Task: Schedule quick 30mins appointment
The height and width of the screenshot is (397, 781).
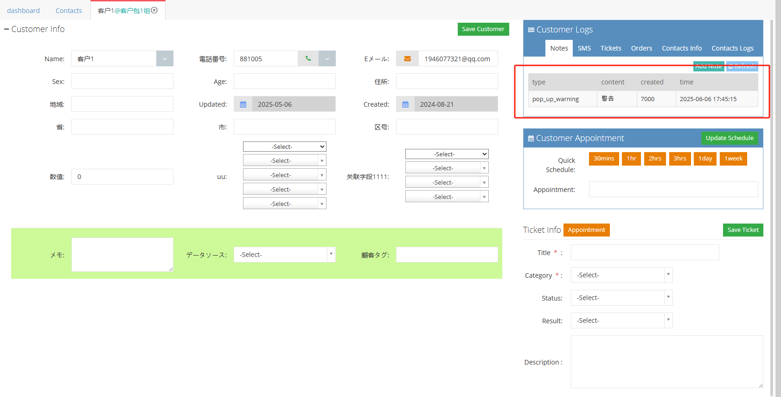Action: pyautogui.click(x=604, y=159)
